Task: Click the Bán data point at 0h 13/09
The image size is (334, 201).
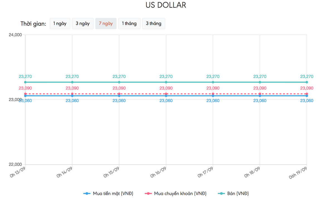Action: point(25,82)
